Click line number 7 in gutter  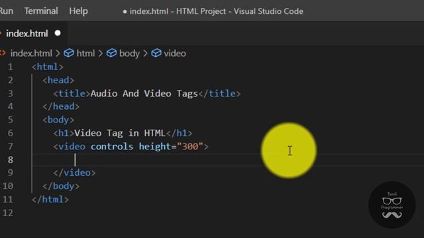(11, 146)
